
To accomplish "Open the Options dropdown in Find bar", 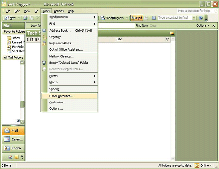I will click(203, 26).
